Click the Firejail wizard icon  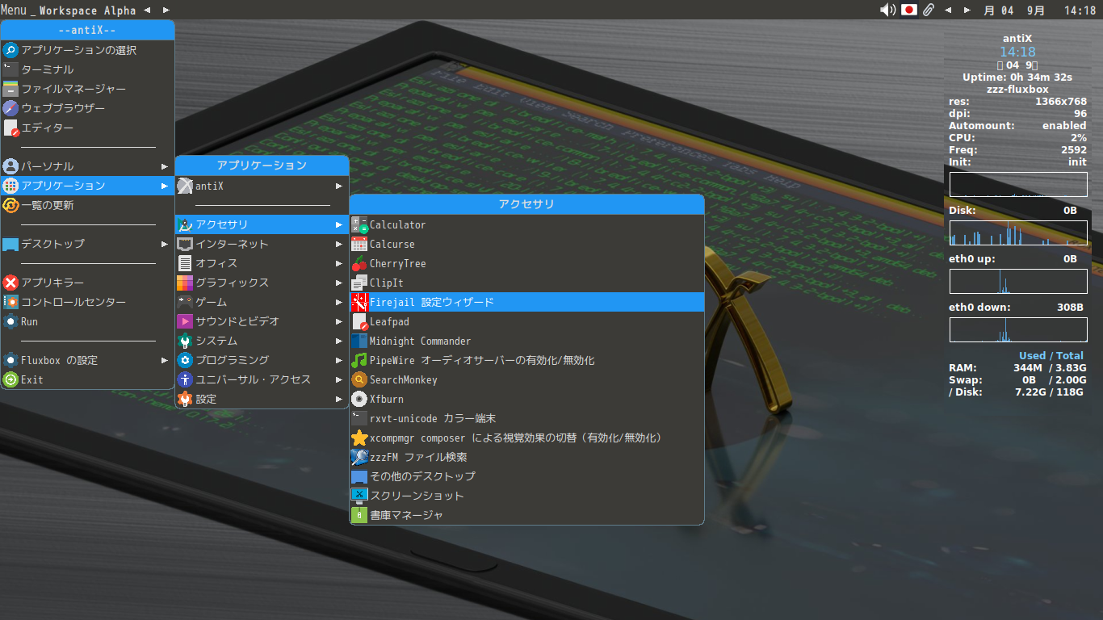[x=359, y=302]
